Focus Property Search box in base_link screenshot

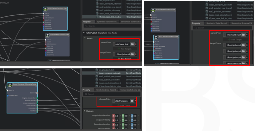pyautogui.click(x=112, y=26)
